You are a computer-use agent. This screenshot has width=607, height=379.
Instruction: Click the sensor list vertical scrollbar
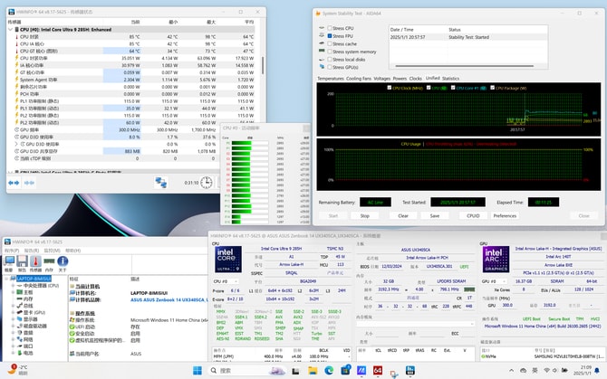point(264,63)
